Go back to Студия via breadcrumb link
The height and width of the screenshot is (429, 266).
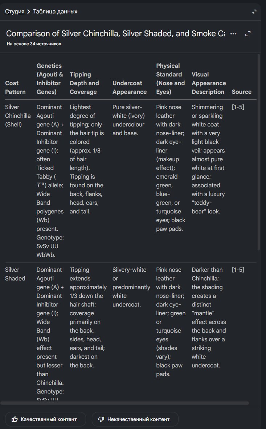pos(15,12)
